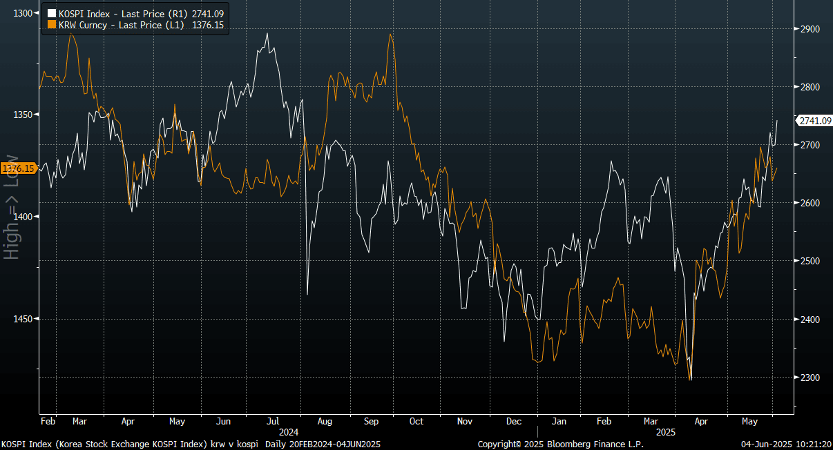Click the 2800 right axis label
Image resolution: width=833 pixels, height=450 pixels.
click(x=810, y=87)
